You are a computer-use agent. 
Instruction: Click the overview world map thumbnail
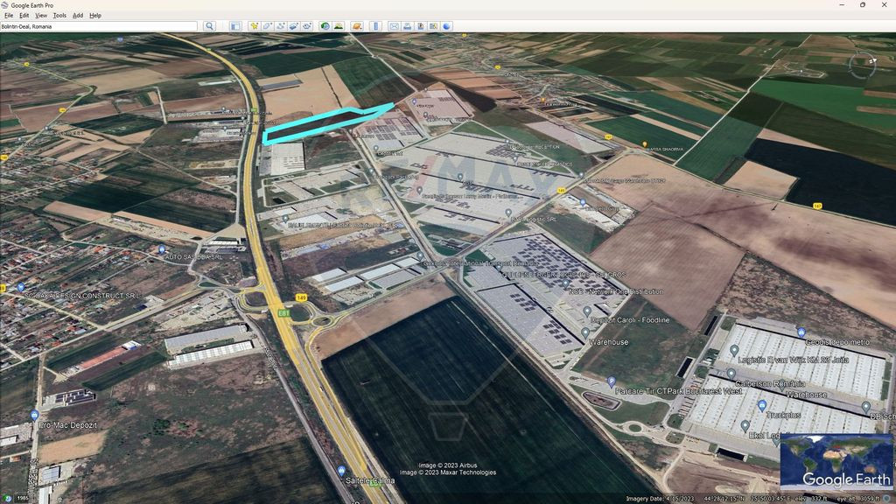(836, 462)
